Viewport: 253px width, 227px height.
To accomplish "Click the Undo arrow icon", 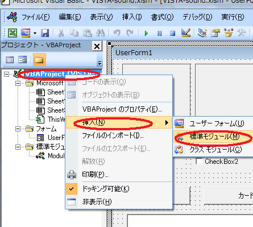I will (x=117, y=33).
